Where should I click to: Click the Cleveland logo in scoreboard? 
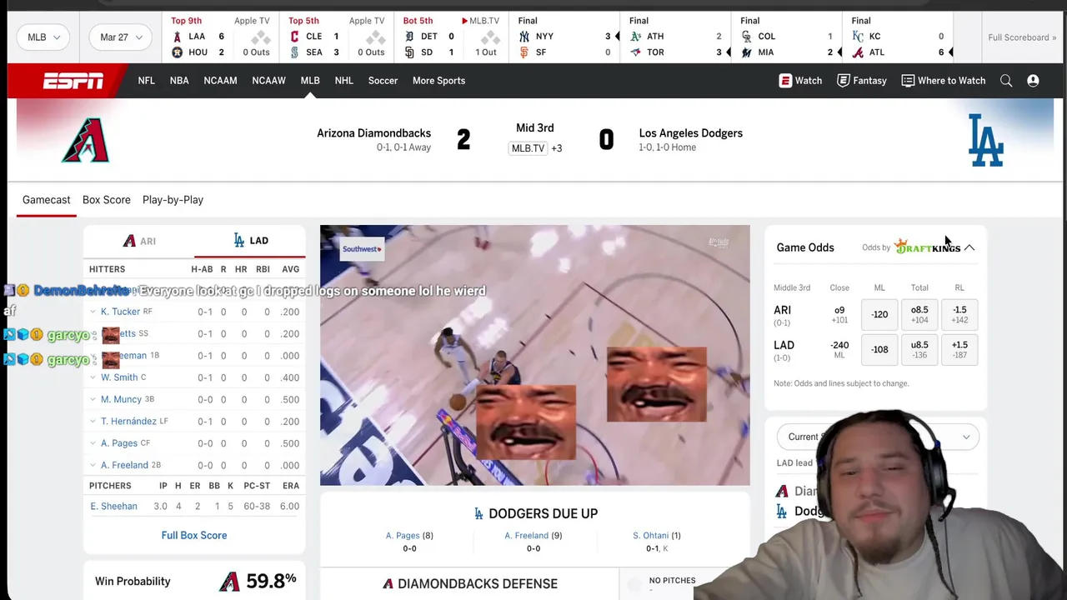tap(294, 37)
